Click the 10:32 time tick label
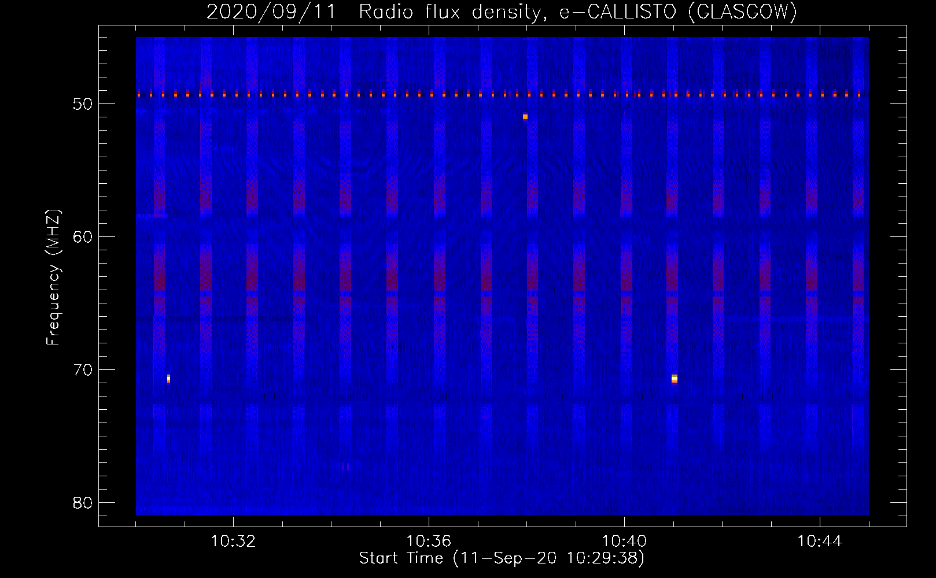936x578 pixels. [x=233, y=542]
